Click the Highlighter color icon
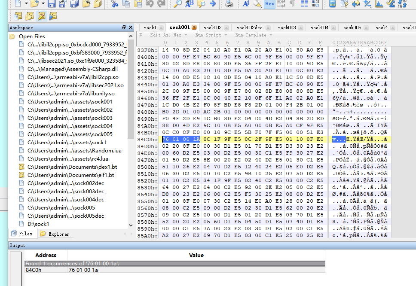416x286 pixels. coord(257,3)
